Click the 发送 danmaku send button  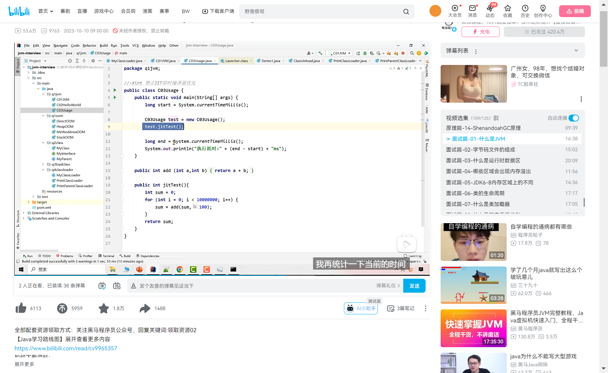tap(414, 286)
